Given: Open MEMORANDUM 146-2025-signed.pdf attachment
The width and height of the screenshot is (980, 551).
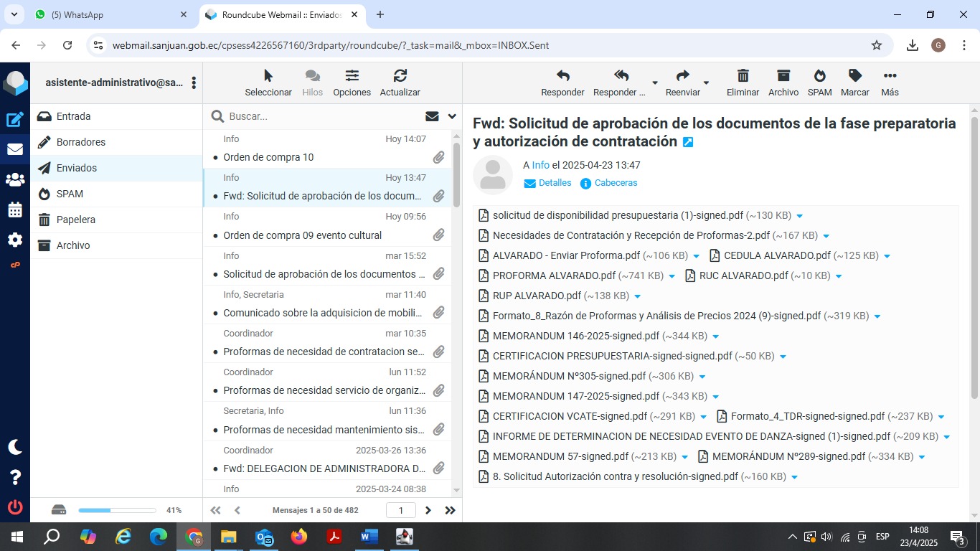Looking at the screenshot, I should pos(575,336).
